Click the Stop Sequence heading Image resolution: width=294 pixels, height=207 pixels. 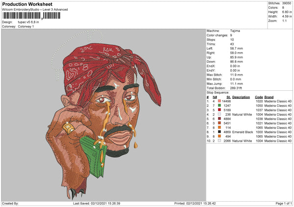click(x=218, y=93)
